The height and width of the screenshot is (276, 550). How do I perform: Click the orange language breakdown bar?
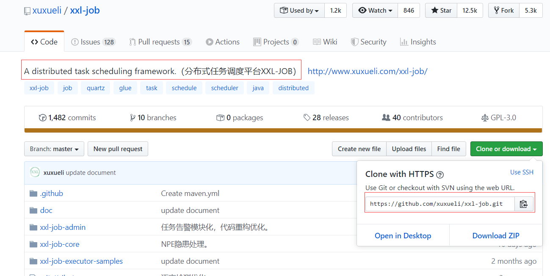(283, 130)
